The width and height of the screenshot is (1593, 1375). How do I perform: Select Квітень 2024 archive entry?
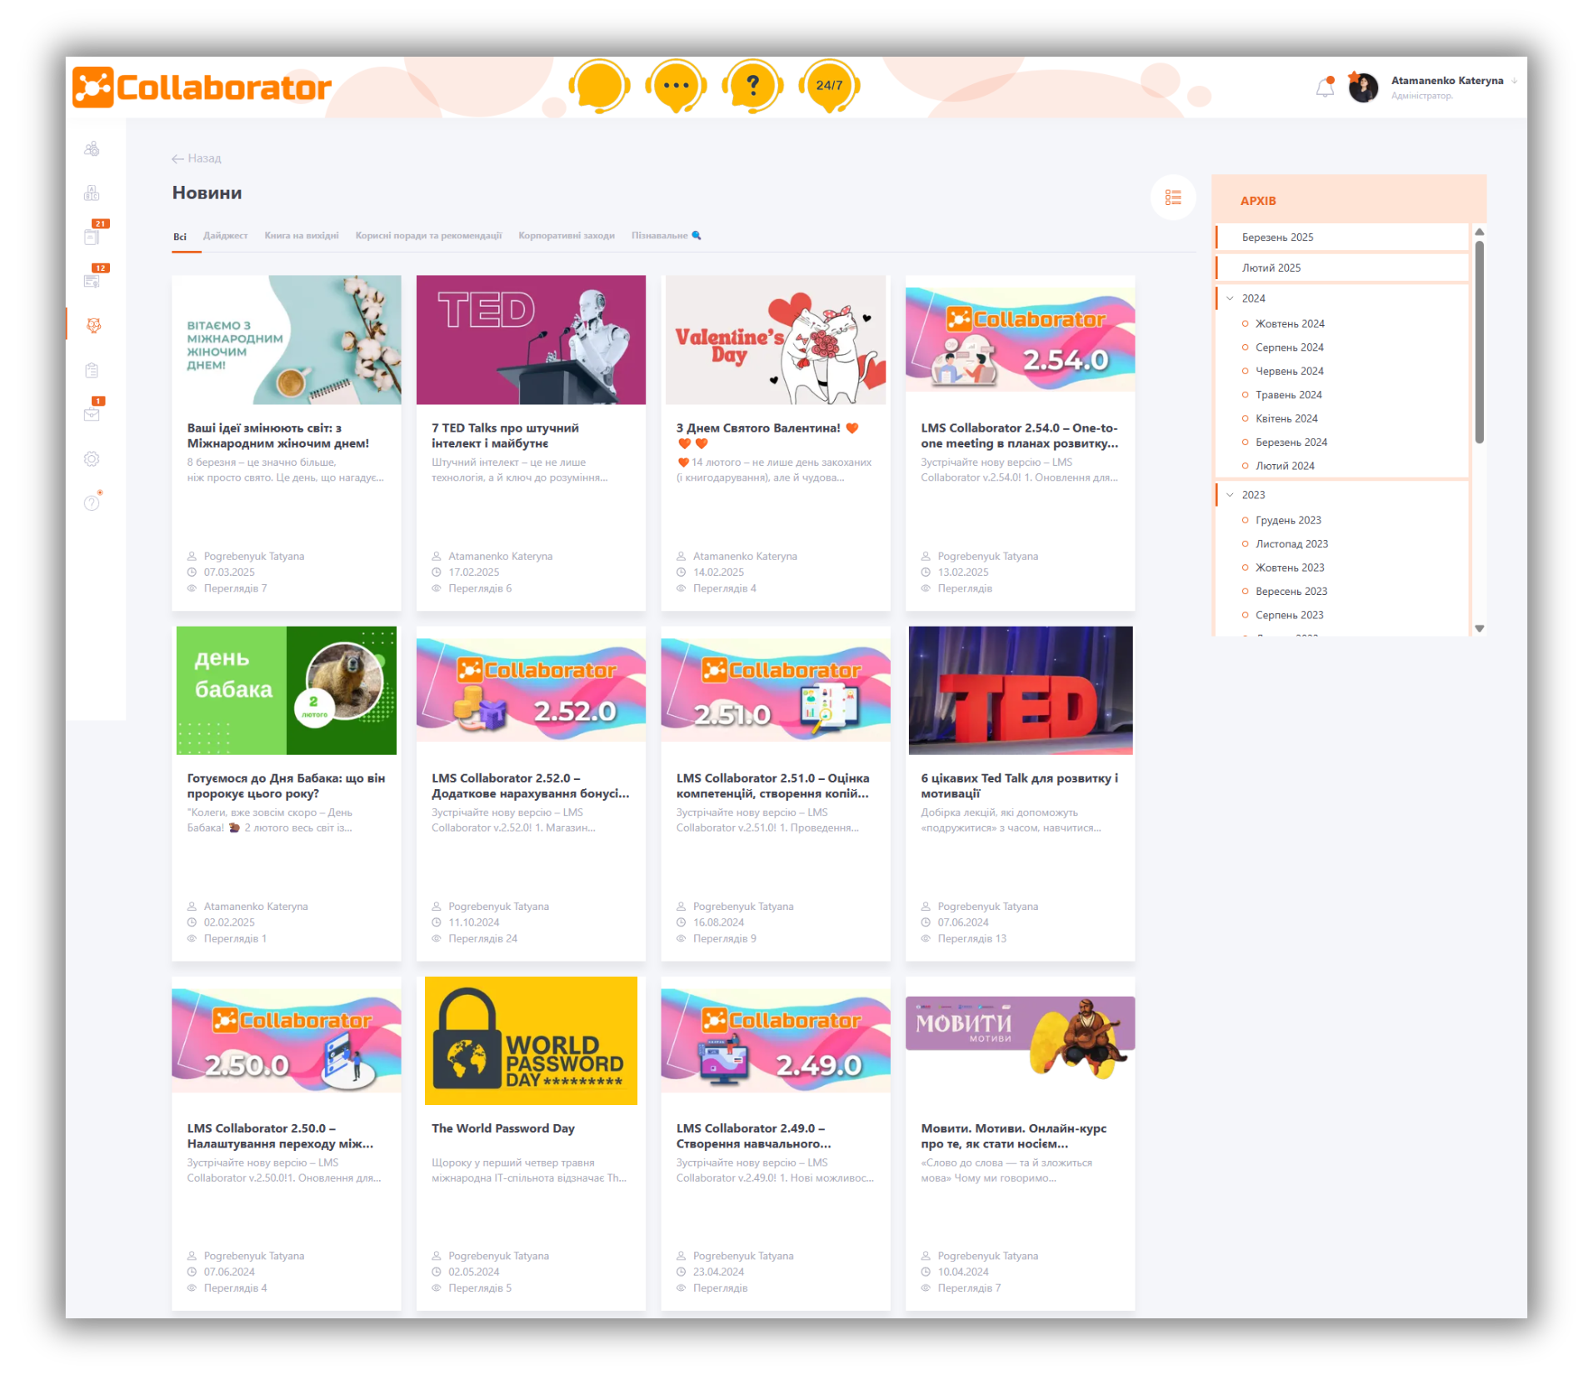tap(1286, 418)
